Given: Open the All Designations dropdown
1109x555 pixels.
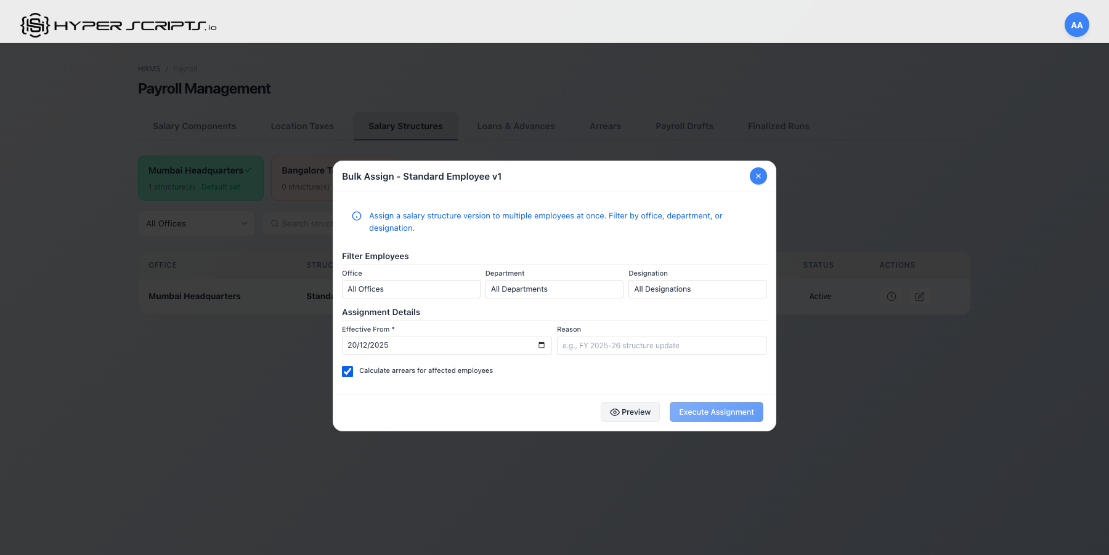Looking at the screenshot, I should pos(697,289).
